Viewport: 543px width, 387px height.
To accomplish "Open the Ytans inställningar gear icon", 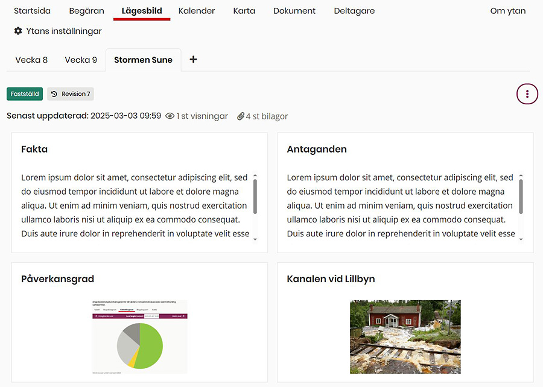I will (17, 31).
